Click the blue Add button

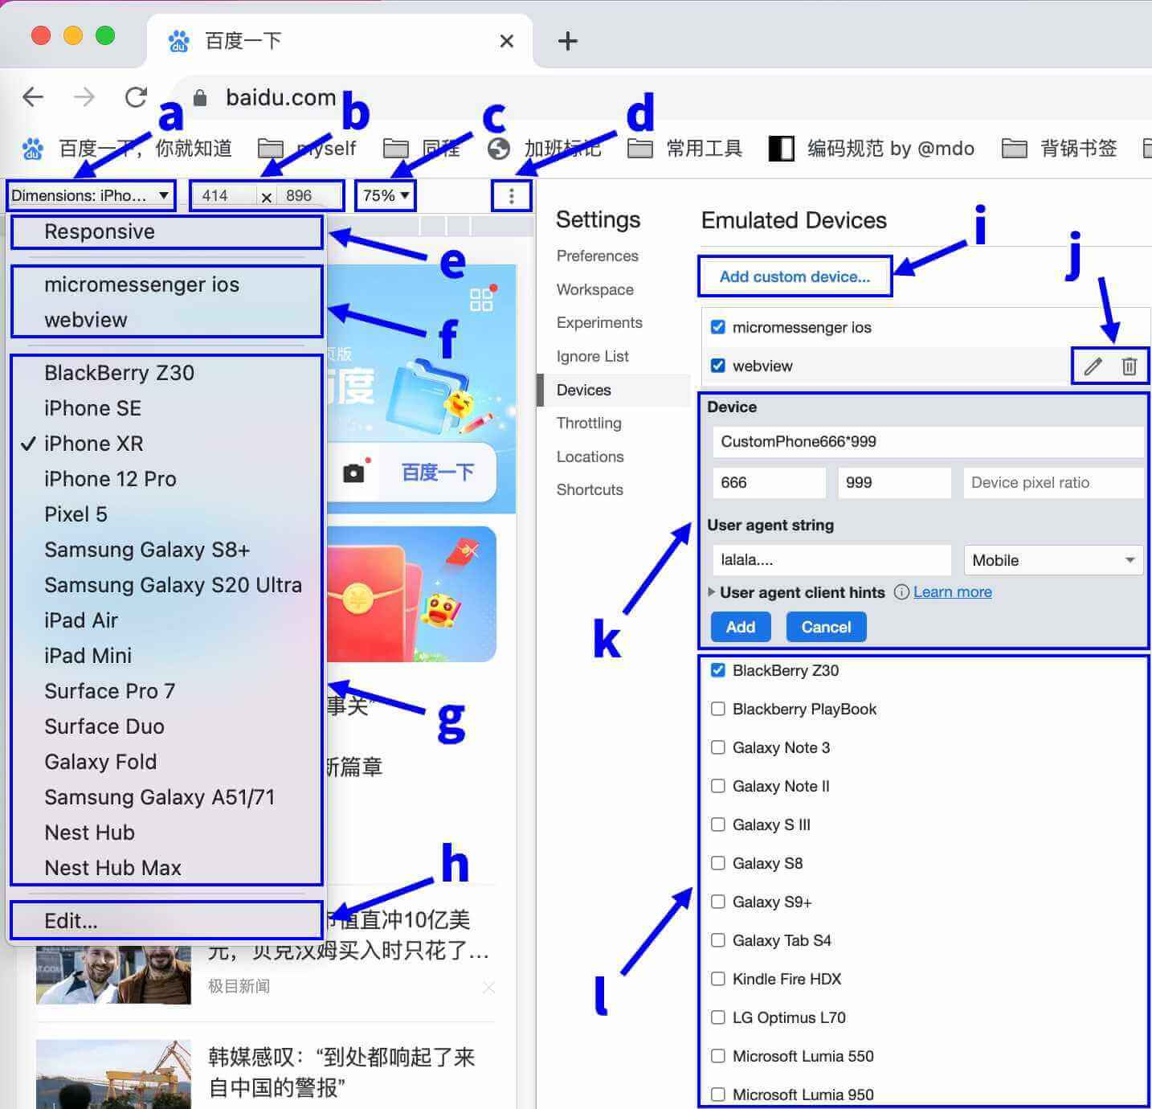click(x=741, y=627)
